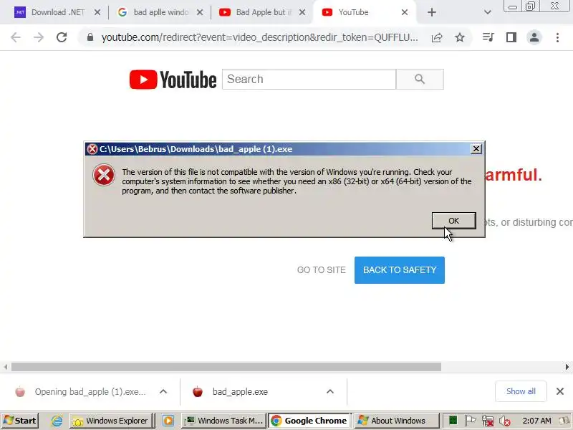Open the Chrome profile avatar
The width and height of the screenshot is (573, 430).
coord(534,37)
